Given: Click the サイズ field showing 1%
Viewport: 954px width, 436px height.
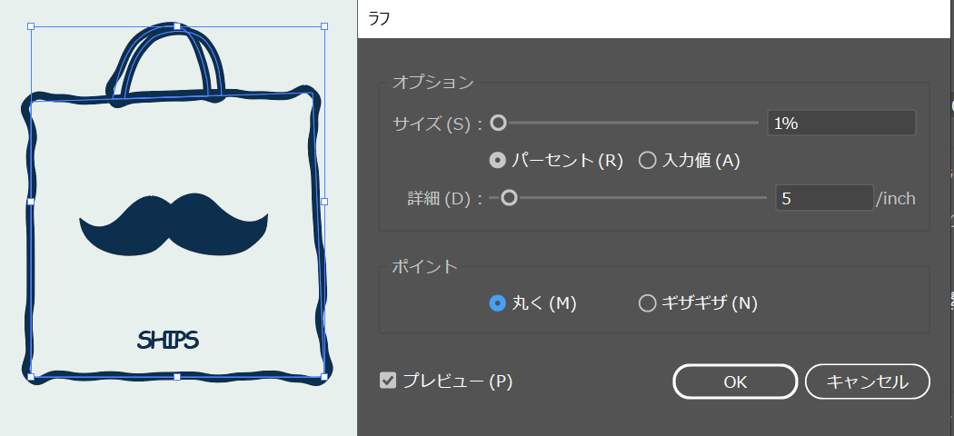Looking at the screenshot, I should tap(841, 123).
